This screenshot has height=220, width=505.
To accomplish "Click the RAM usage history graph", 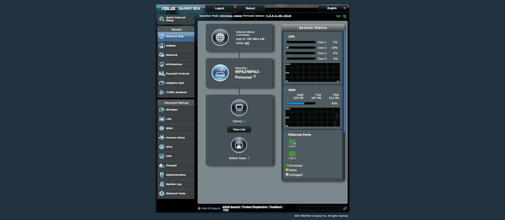I will click(x=312, y=117).
